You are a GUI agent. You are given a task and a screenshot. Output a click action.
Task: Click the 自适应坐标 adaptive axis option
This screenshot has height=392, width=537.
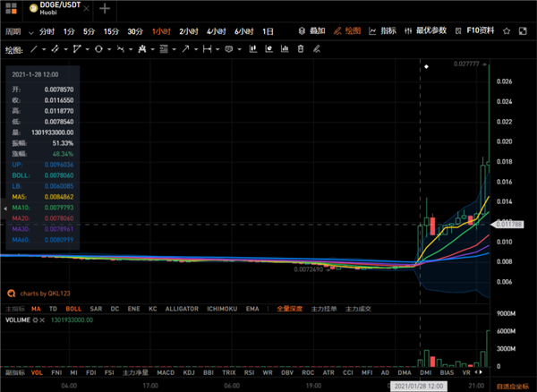pos(512,384)
